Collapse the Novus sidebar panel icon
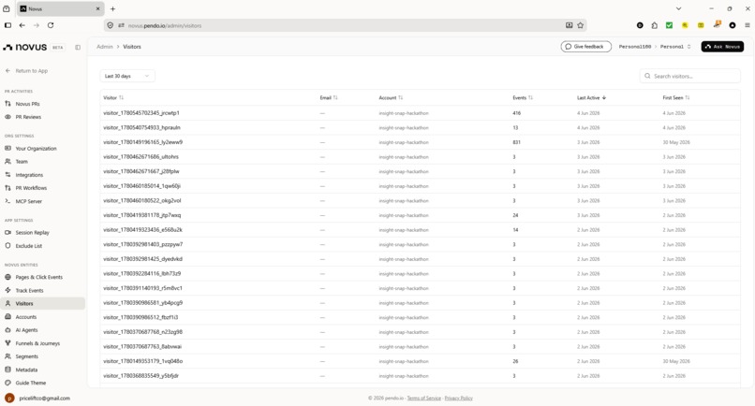 tap(78, 47)
